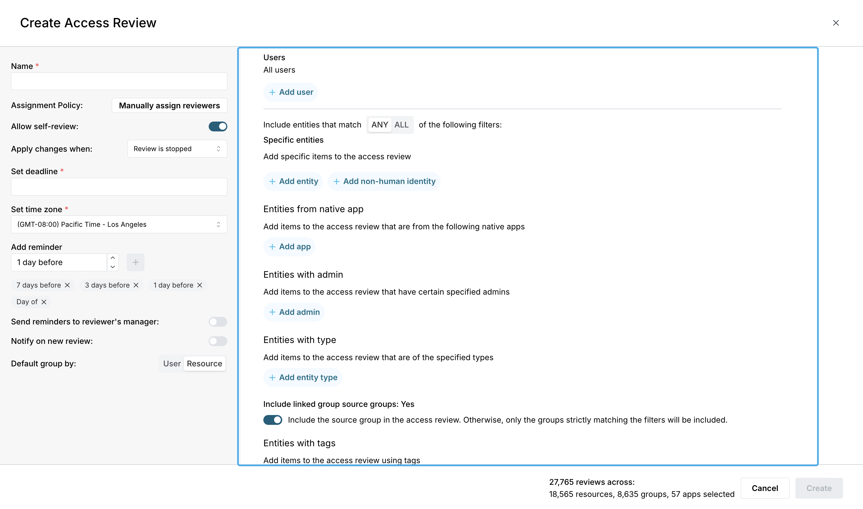
Task: Click Add non-human identity button
Action: [x=384, y=181]
